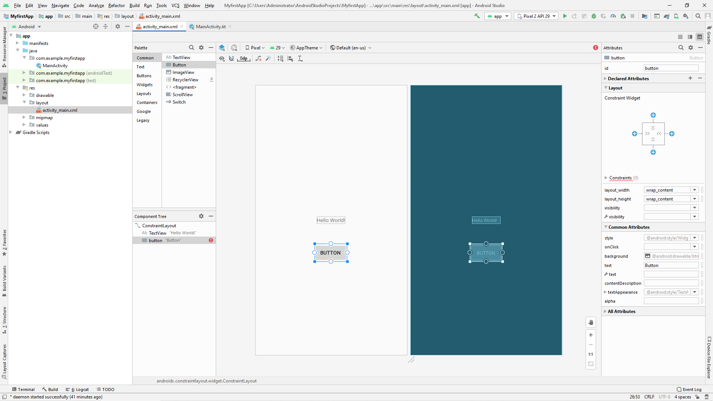Open the profiler gauge icon

tap(613, 16)
